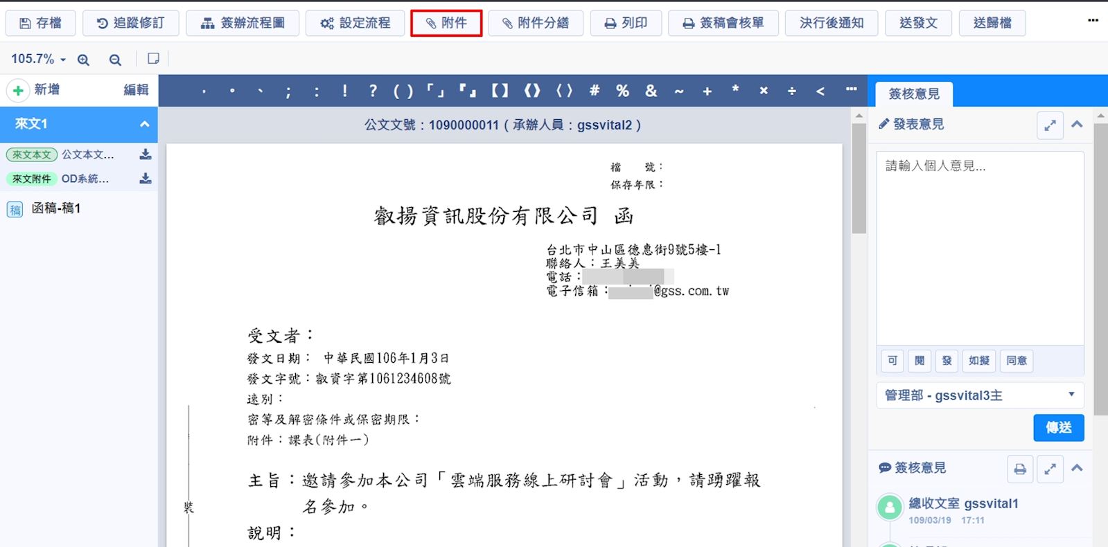
Task: Open the 105.7% zoom level dropdown
Action: point(38,59)
